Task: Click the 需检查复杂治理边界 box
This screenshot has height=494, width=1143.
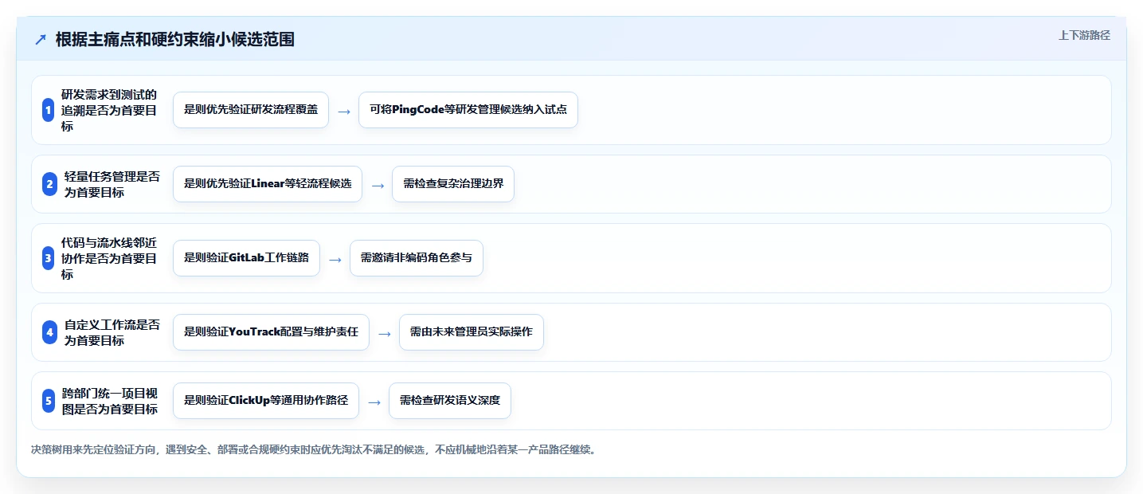Action: 453,184
